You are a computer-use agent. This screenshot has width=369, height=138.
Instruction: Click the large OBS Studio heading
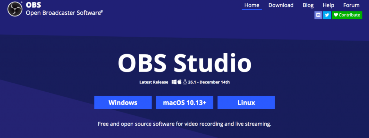pyautogui.click(x=184, y=63)
